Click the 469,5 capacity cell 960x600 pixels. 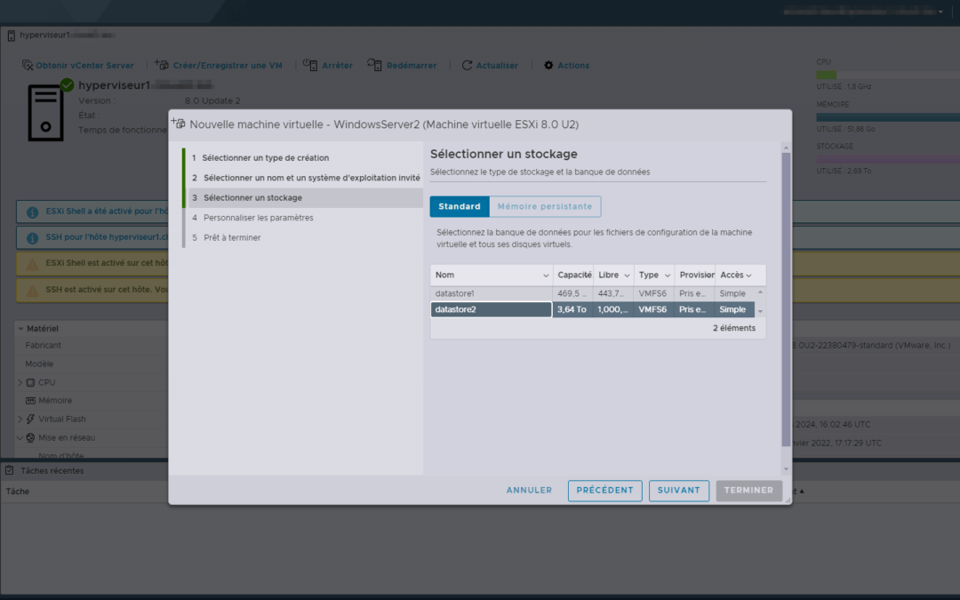[x=572, y=294]
